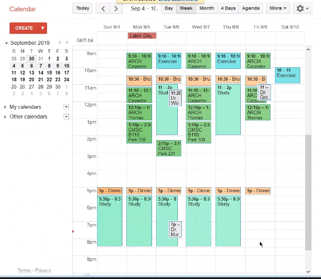Open the Privacy link
This screenshot has height=279, width=321.
coord(43,271)
